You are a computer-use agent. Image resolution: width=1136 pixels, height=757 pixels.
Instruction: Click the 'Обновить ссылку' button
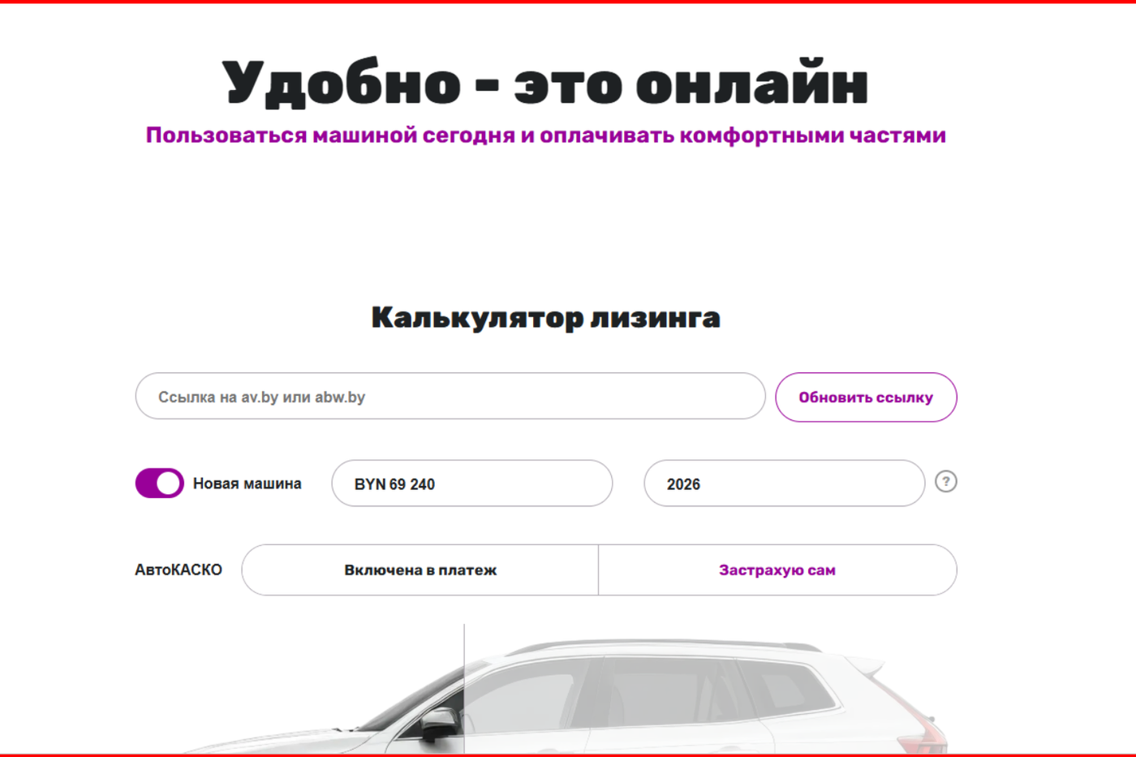pyautogui.click(x=866, y=398)
